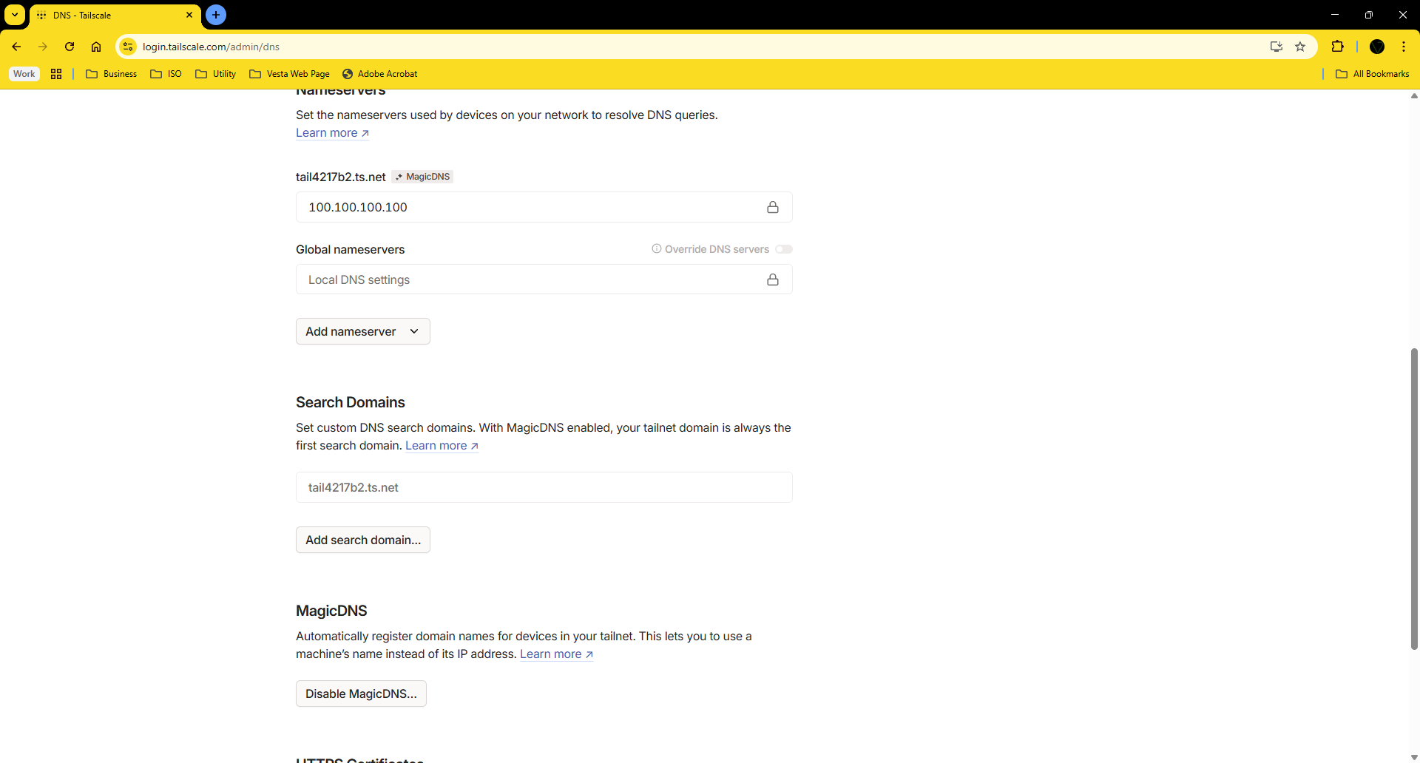Open the Vesta Web Page folder
Viewport: 1420px width, 763px height.
(x=290, y=74)
